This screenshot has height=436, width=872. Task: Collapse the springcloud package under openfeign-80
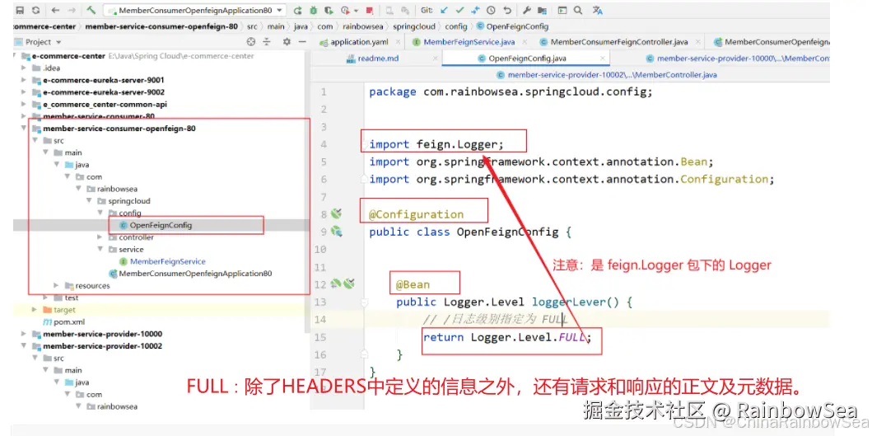[x=89, y=201]
